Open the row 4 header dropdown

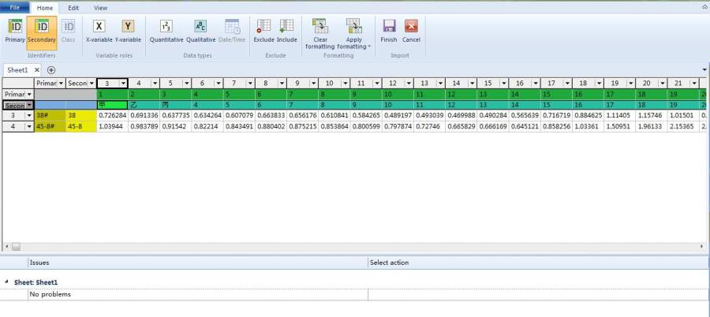pos(29,127)
